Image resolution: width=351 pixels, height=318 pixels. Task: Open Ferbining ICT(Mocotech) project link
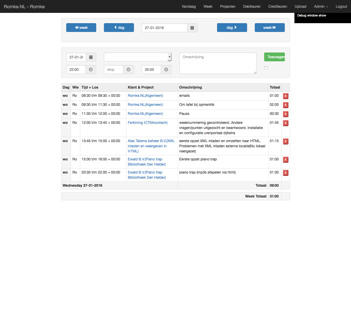(148, 123)
